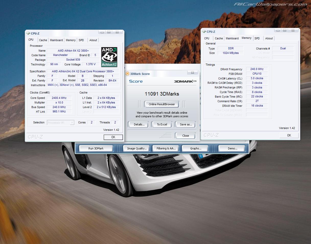311x244 pixels.
Task: Click the Graphs... button
Action: (x=195, y=148)
